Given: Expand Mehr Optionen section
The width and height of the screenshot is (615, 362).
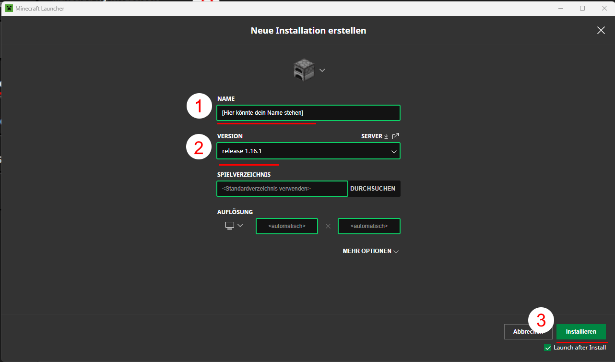Looking at the screenshot, I should 370,251.
